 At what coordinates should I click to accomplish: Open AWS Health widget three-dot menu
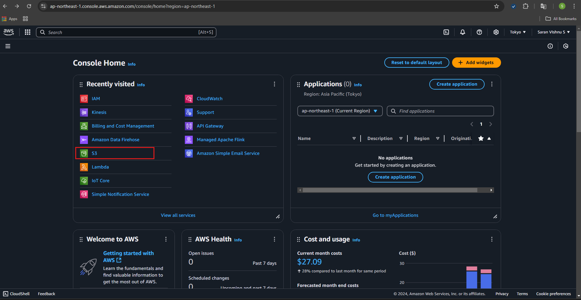click(x=274, y=239)
